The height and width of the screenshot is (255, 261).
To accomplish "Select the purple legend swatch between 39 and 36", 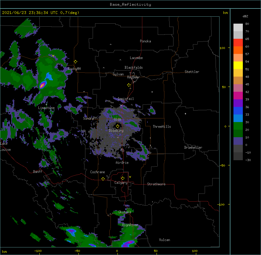I will (238, 103).
